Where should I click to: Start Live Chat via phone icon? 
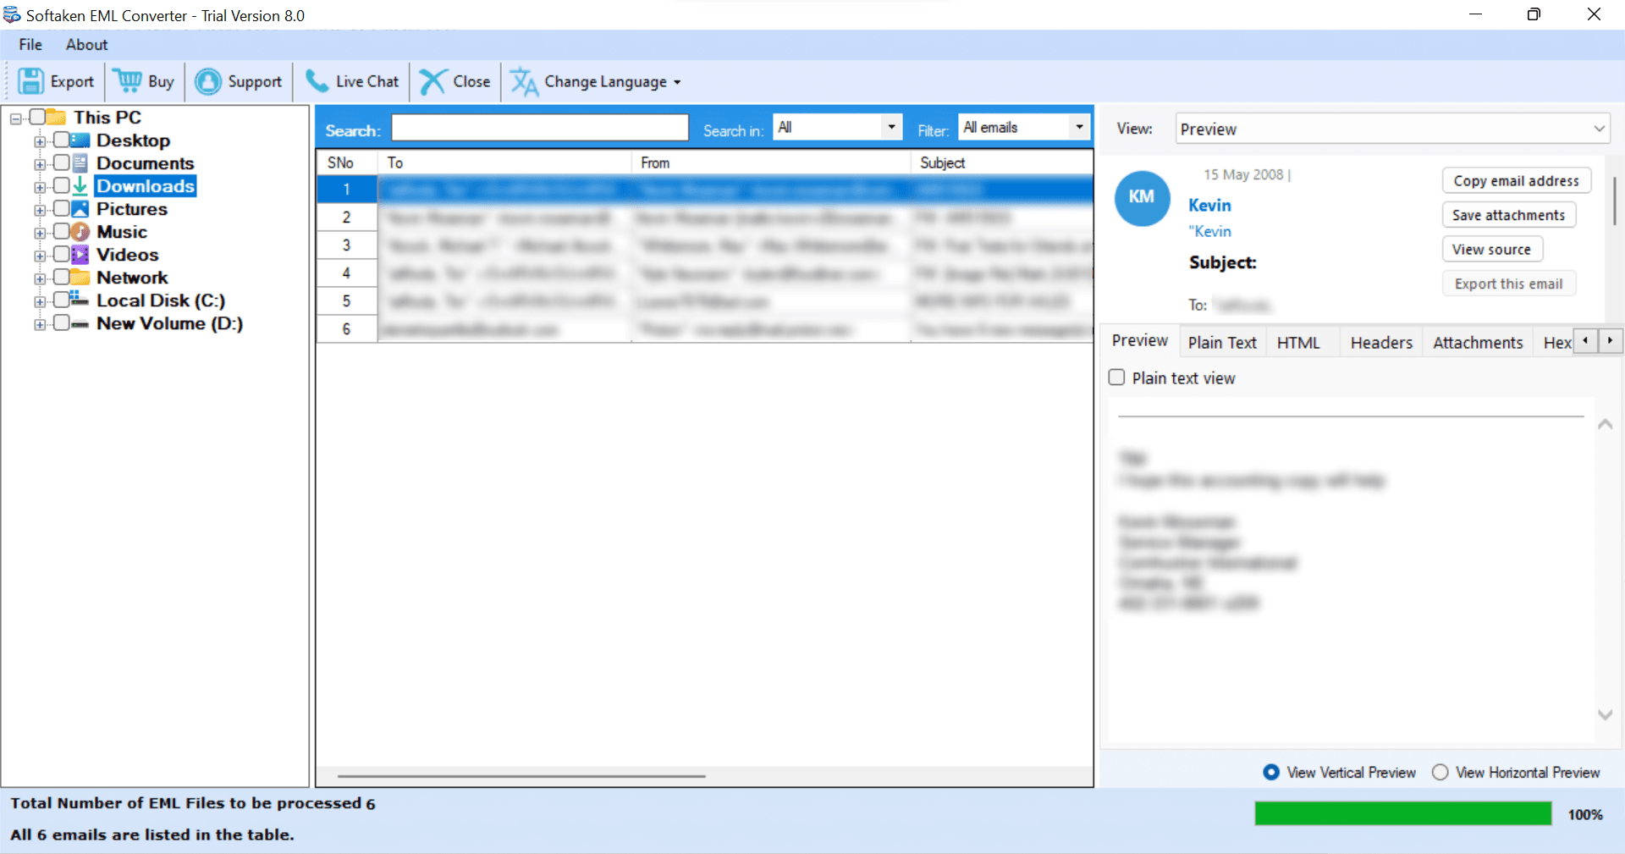pyautogui.click(x=317, y=81)
